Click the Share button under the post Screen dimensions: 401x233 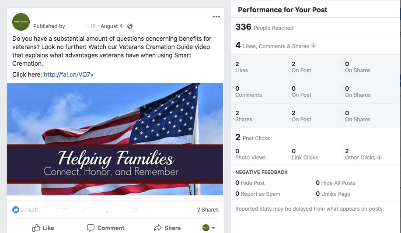pos(167,228)
